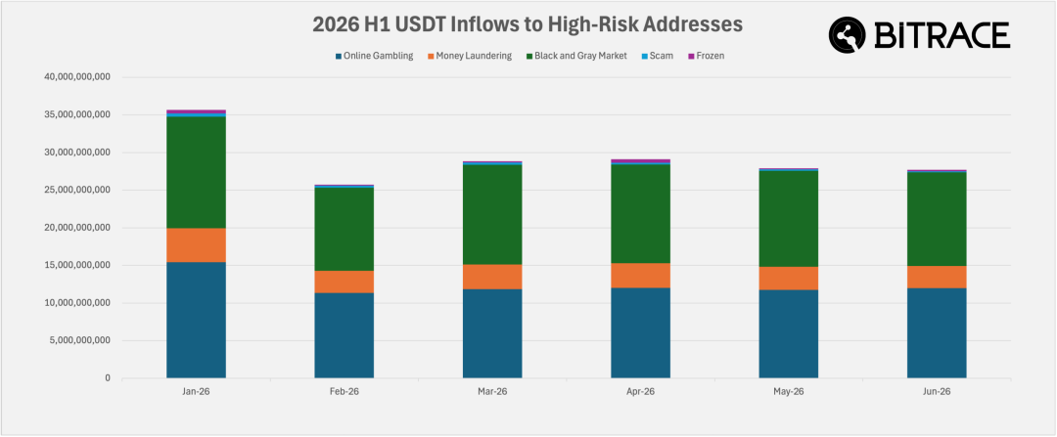Select Apr-26 Online Gambling bar segment

click(640, 332)
